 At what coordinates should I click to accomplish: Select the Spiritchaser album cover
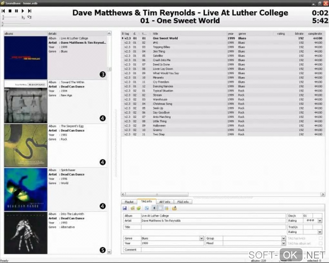click(25, 190)
